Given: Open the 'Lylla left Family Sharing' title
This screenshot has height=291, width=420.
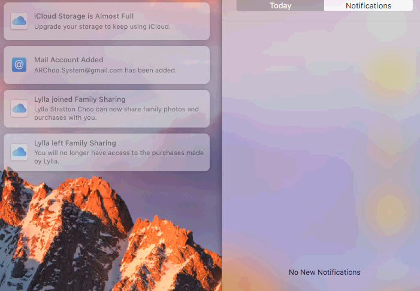Looking at the screenshot, I should pyautogui.click(x=75, y=143).
